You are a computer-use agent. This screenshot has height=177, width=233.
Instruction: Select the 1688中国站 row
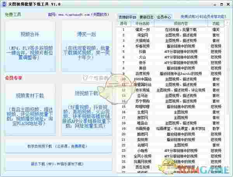coord(171,79)
